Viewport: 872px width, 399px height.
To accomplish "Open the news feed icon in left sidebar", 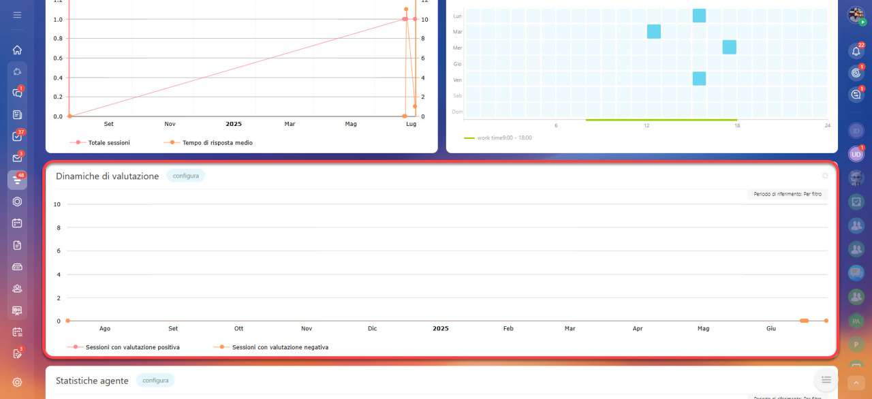I will [x=17, y=114].
